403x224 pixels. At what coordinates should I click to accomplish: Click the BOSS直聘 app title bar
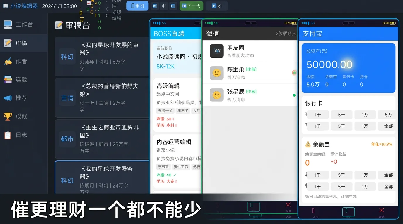tap(176, 33)
